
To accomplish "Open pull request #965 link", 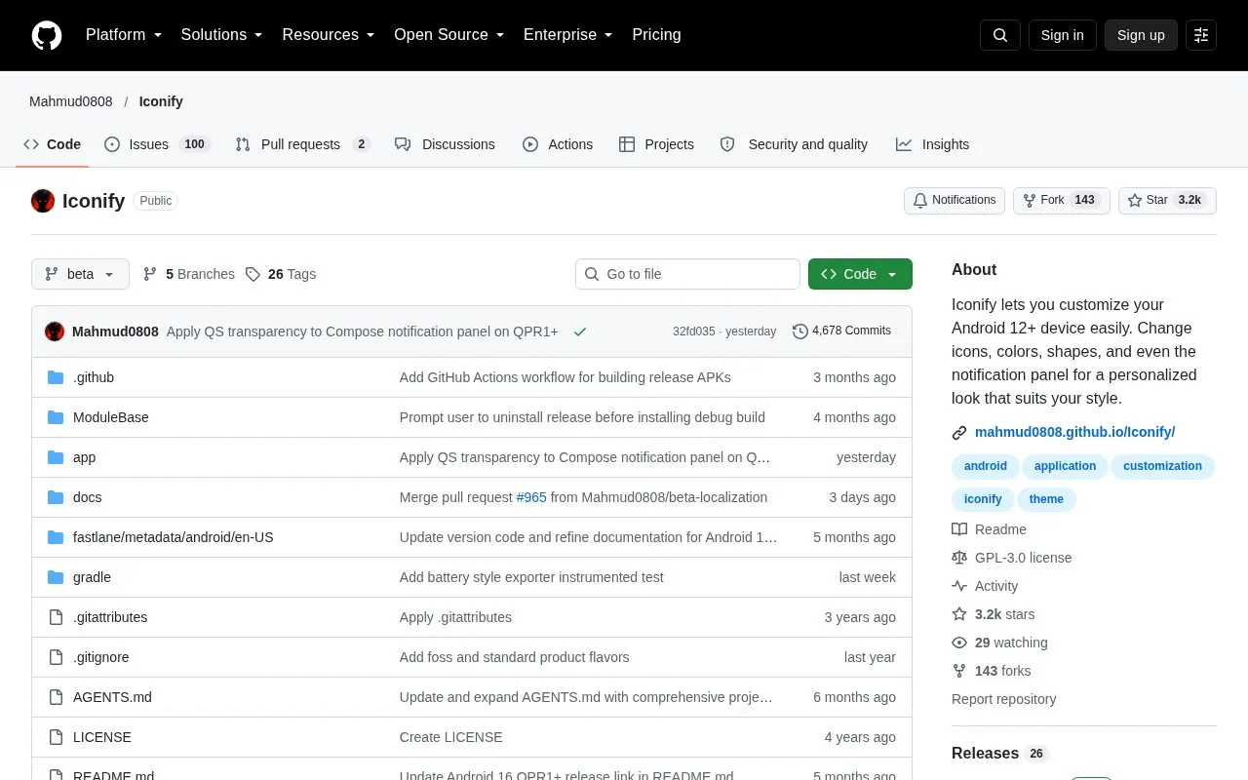I will coord(531,497).
